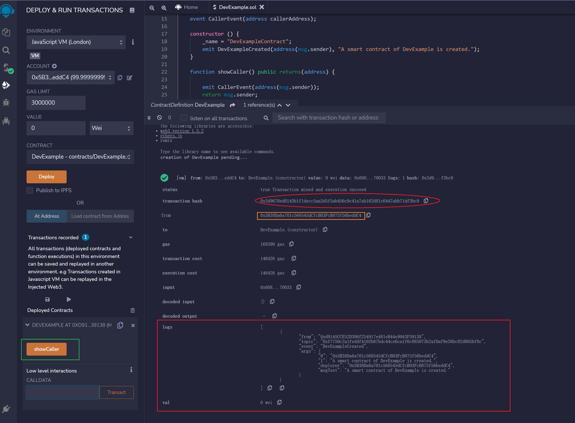Screen dimensions: 575x423
Task: Open the Environment JavaScript VM dropdown
Action: click(x=76, y=42)
